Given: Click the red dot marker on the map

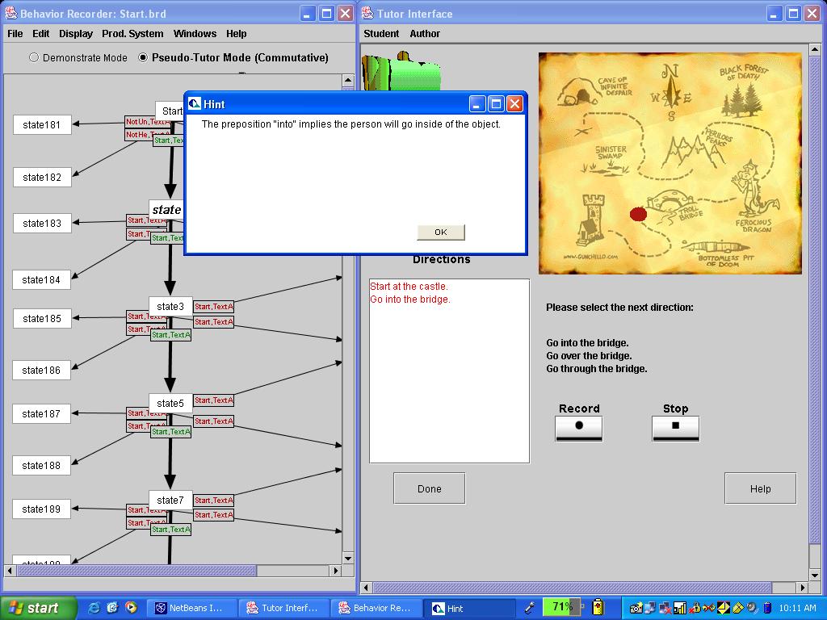Looking at the screenshot, I should coord(638,214).
